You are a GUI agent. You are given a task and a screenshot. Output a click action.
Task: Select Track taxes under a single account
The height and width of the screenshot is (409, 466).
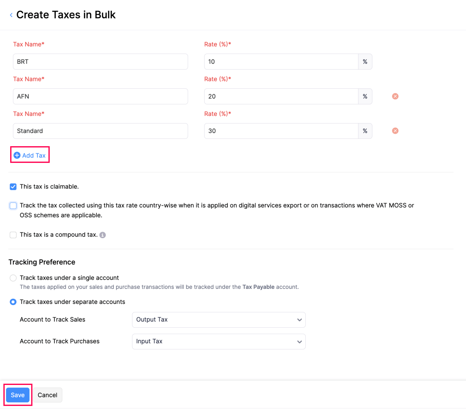tap(13, 278)
